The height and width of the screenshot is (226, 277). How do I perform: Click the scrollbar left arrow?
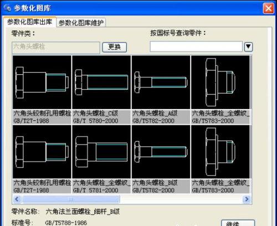click(17, 199)
